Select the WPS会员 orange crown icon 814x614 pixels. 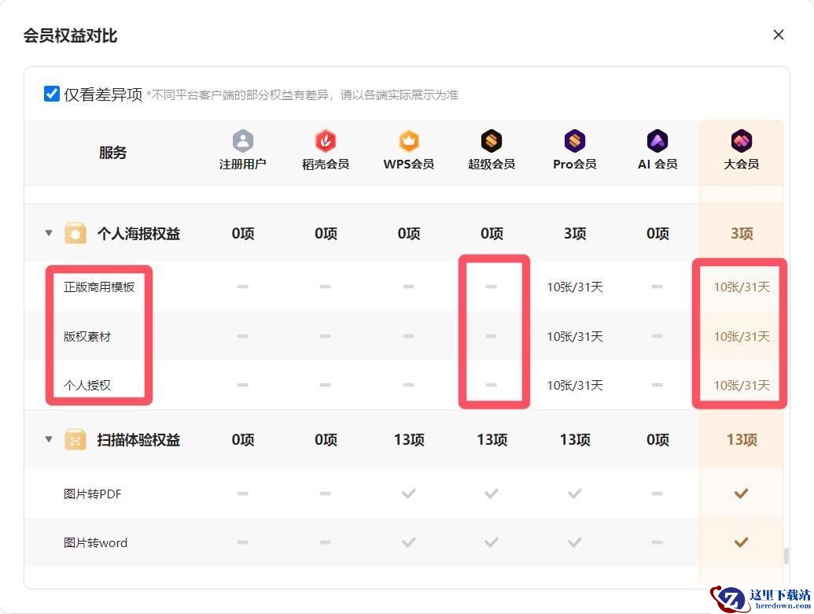click(408, 141)
